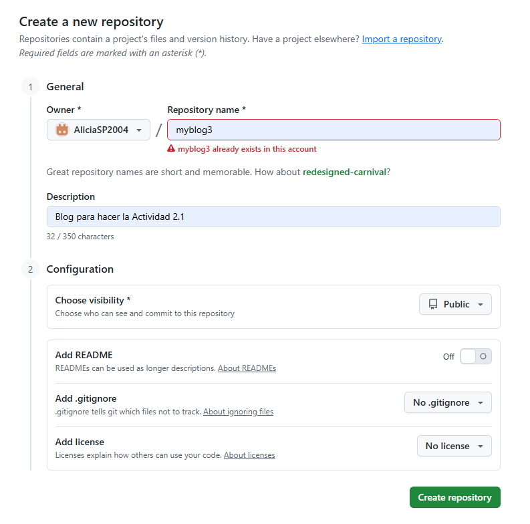
Task: Expand the Owner dropdown caret
Action: coord(139,130)
